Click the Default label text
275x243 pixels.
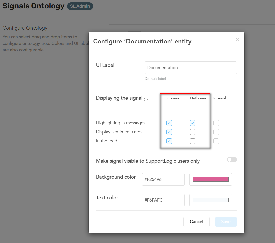click(x=155, y=79)
